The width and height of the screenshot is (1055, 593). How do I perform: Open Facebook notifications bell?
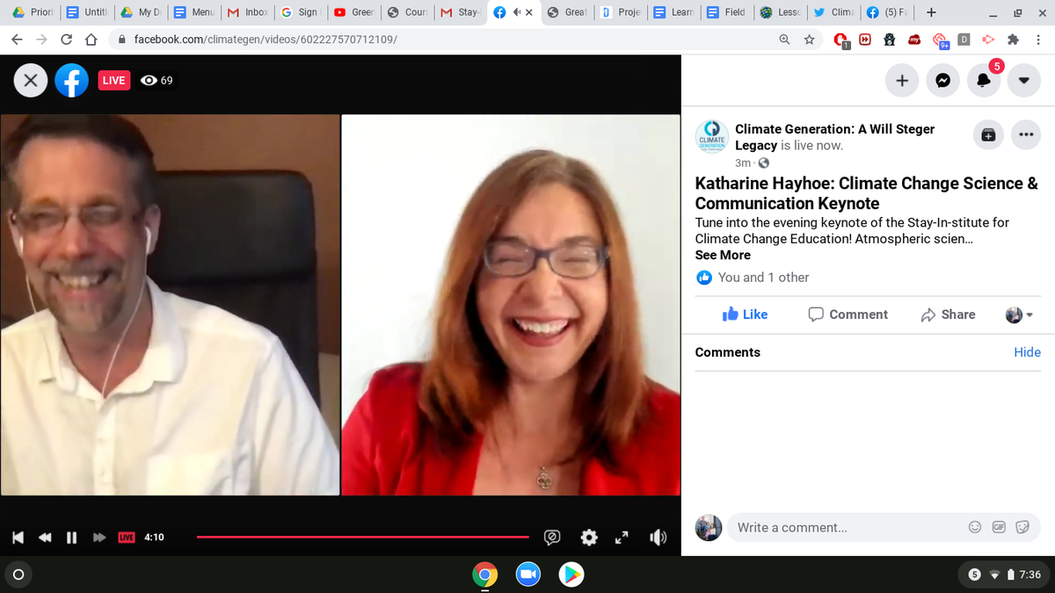pyautogui.click(x=983, y=81)
